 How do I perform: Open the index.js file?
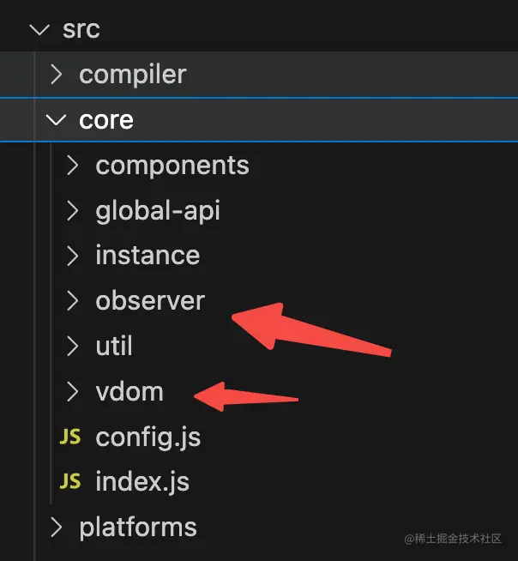pos(142,482)
